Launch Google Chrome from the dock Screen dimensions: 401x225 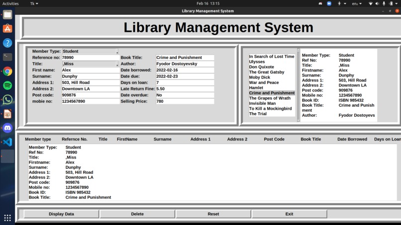(7, 71)
